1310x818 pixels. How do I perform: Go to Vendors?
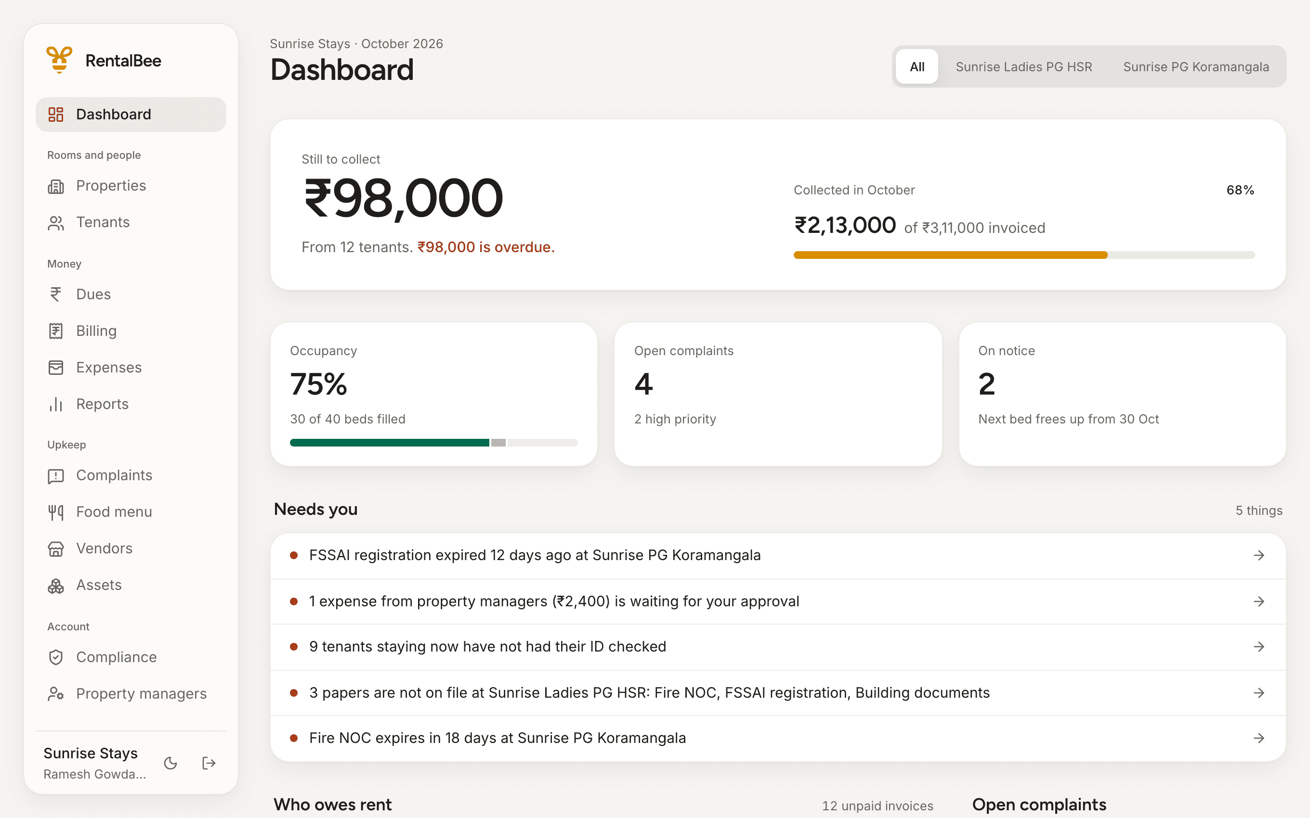[x=131, y=549]
